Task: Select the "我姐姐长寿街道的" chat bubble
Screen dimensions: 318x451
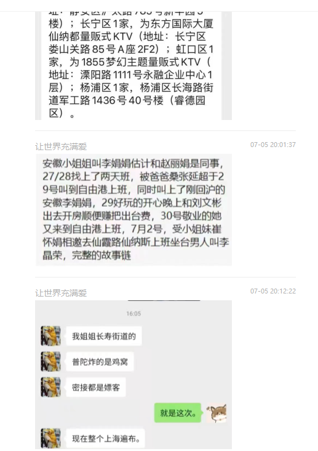Action: (x=104, y=336)
